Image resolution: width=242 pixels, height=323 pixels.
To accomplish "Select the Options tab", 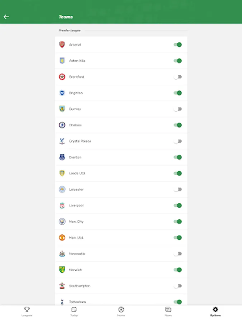I will 215,311.
